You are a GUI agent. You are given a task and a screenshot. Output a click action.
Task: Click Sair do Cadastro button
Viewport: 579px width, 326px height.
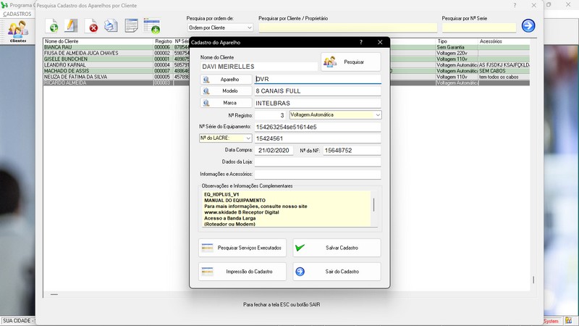point(337,272)
